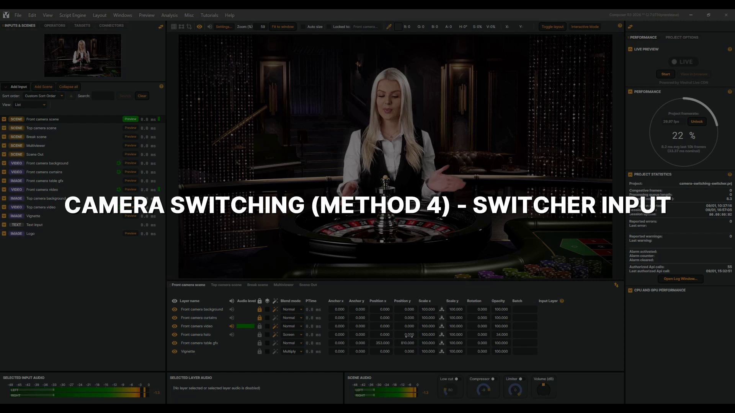Toggle the Auto size checkbox
Viewport: 735px width, 413px height.
[x=303, y=27]
